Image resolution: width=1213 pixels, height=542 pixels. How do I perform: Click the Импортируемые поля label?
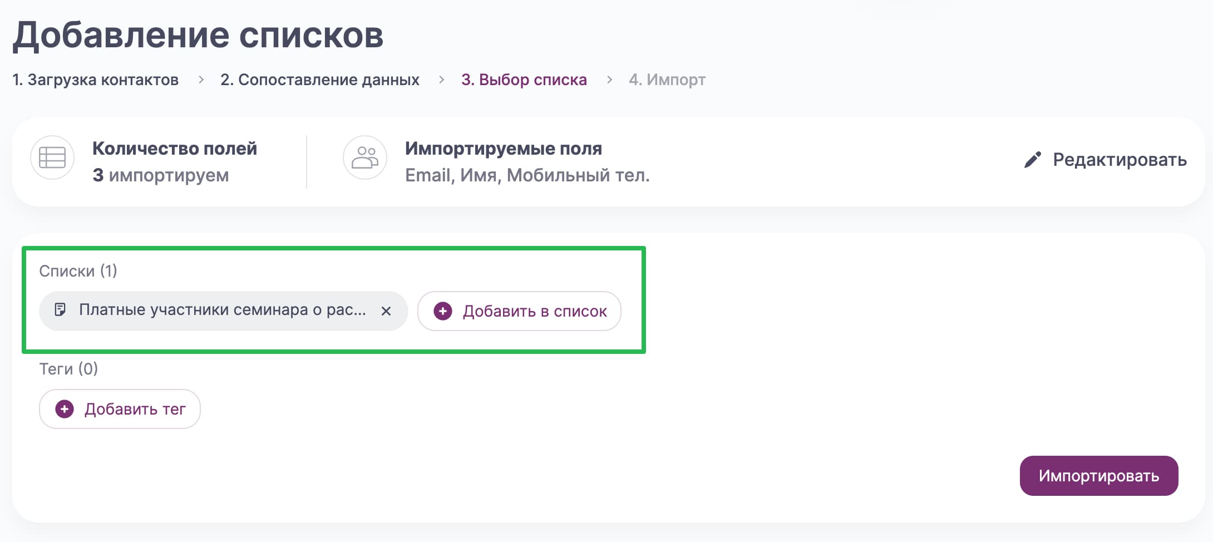[504, 149]
